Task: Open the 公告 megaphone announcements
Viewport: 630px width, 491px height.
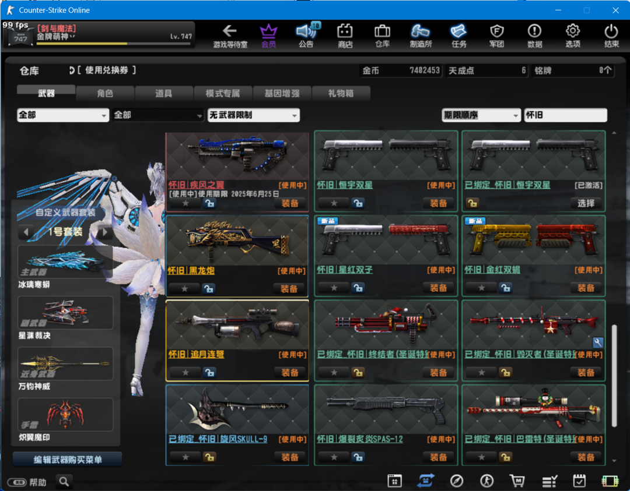Action: pos(307,36)
